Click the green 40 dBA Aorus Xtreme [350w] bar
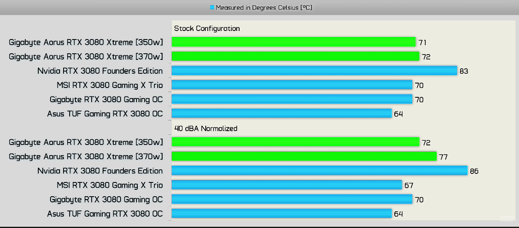Image resolution: width=519 pixels, height=228 pixels. point(295,142)
